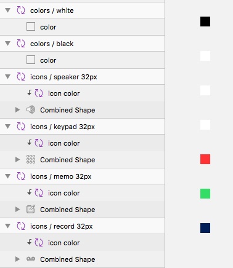Click the keypad grid shape layer icon
Image resolution: width=233 pixels, height=268 pixels.
31,159
